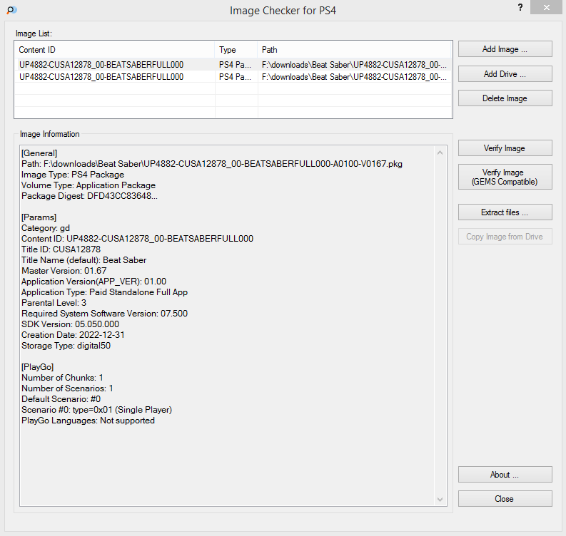The height and width of the screenshot is (536, 566).
Task: Click the full .pkg Path line in Image Information
Action: pyautogui.click(x=212, y=164)
